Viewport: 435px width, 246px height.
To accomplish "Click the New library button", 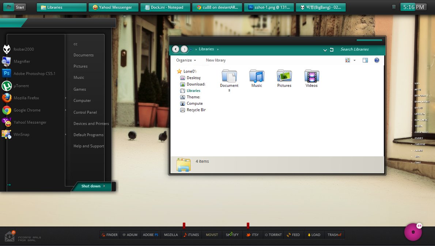I will (x=216, y=60).
